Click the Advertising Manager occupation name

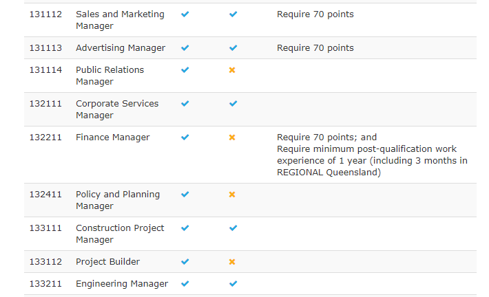[121, 48]
